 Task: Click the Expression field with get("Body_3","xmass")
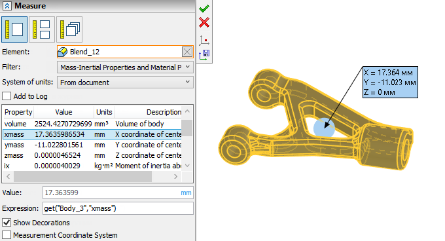[118, 208]
